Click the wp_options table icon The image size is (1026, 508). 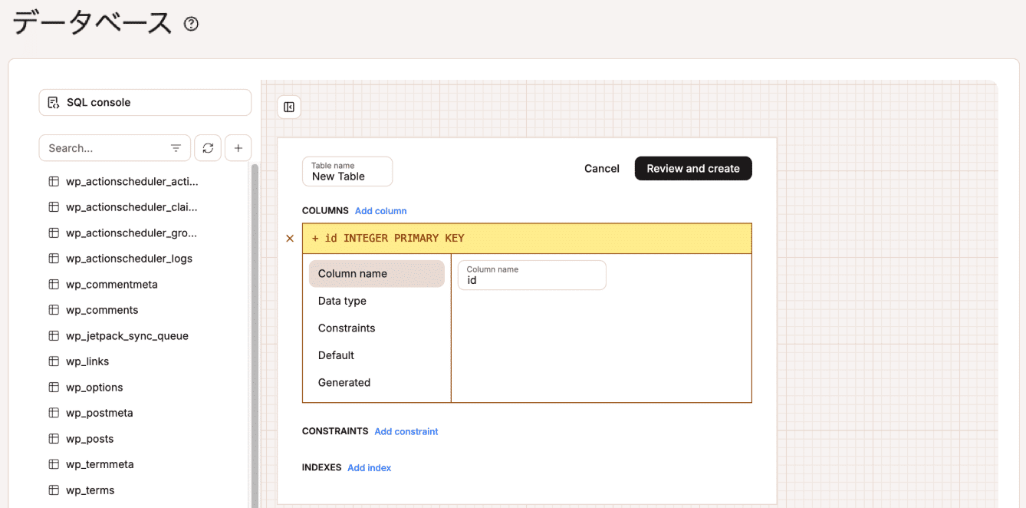click(54, 388)
